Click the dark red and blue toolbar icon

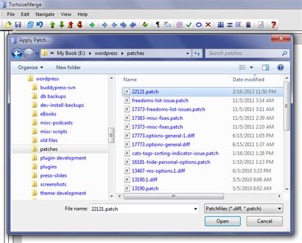pos(248,25)
